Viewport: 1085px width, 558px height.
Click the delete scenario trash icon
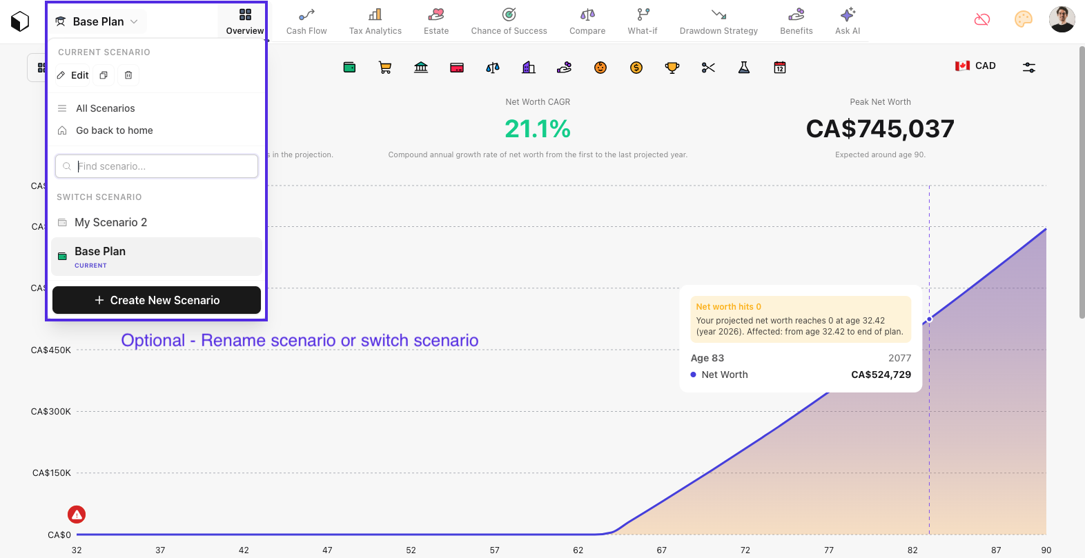[x=128, y=74]
